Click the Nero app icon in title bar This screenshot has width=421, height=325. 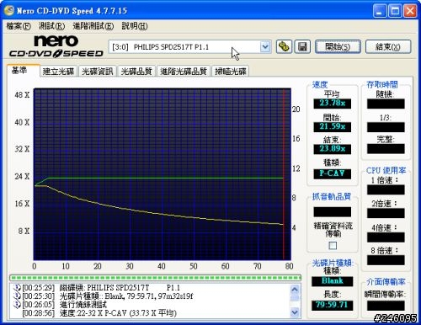(x=8, y=11)
